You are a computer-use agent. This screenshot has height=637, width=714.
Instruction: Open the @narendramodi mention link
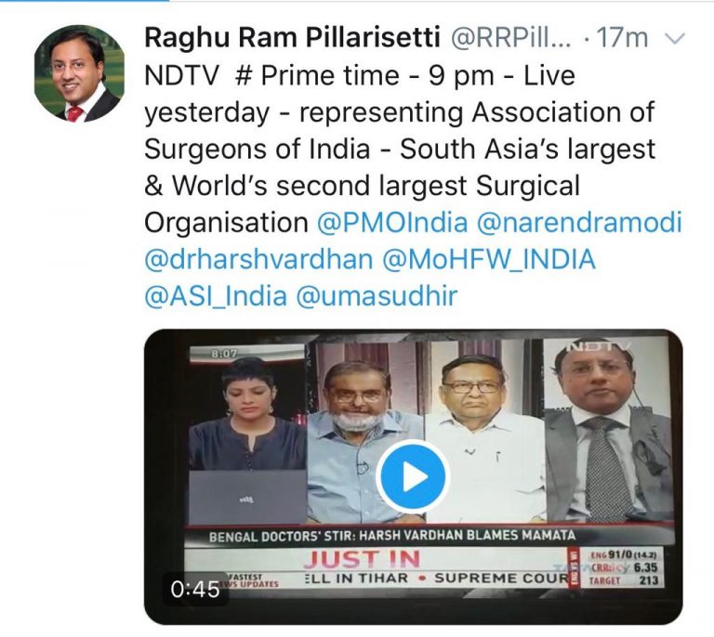tap(579, 223)
